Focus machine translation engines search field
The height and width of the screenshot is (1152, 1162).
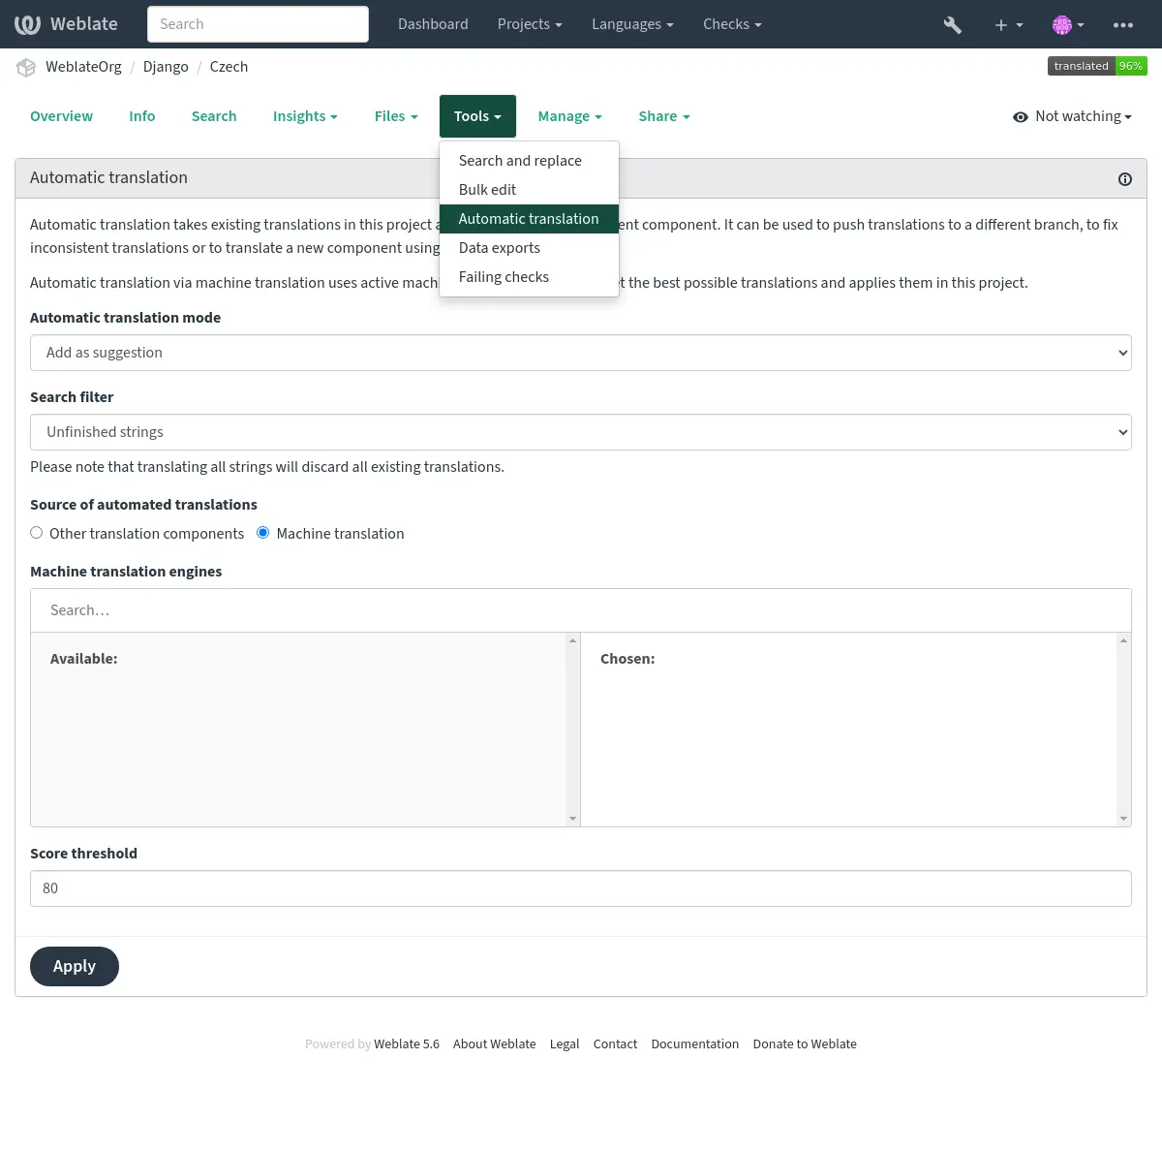click(x=581, y=610)
